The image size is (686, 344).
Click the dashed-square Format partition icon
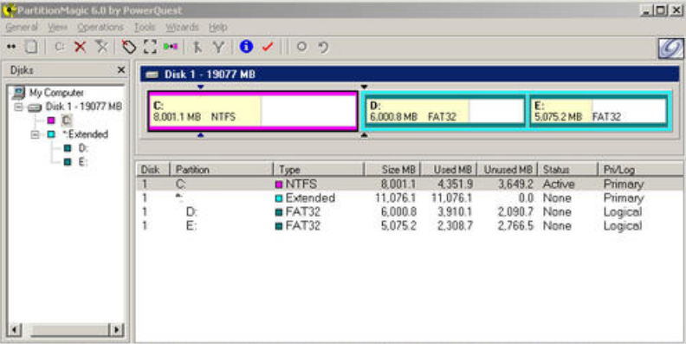(x=150, y=47)
